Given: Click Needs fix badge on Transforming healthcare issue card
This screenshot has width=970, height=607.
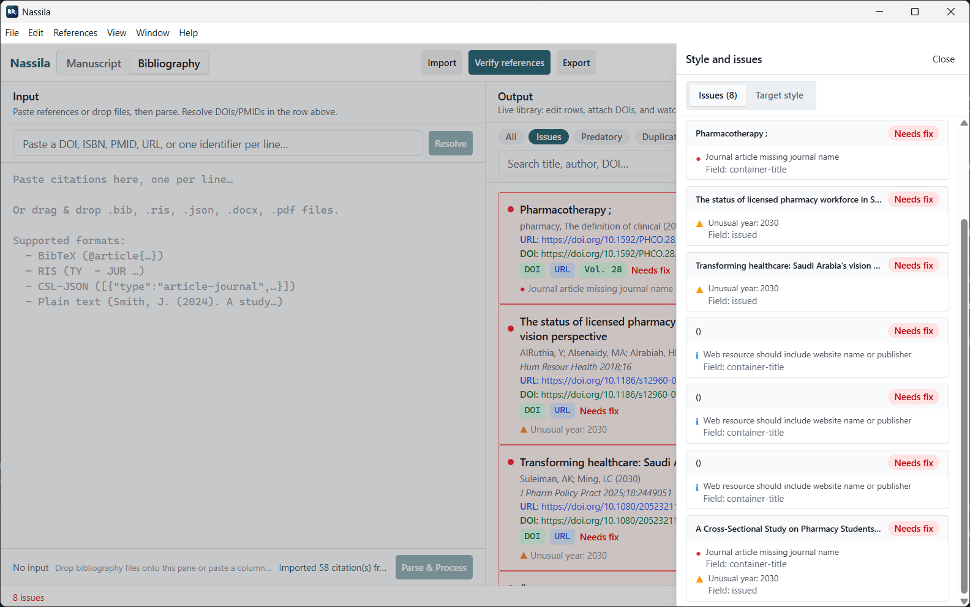Looking at the screenshot, I should tap(914, 266).
